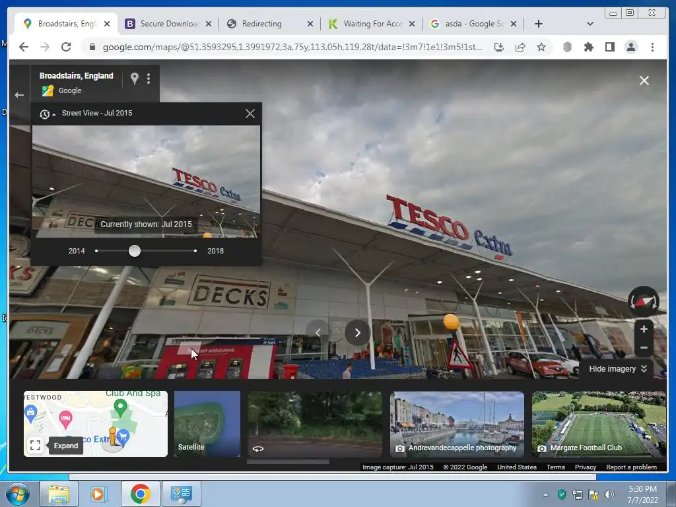Click Chrome taskbar icon

[140, 494]
